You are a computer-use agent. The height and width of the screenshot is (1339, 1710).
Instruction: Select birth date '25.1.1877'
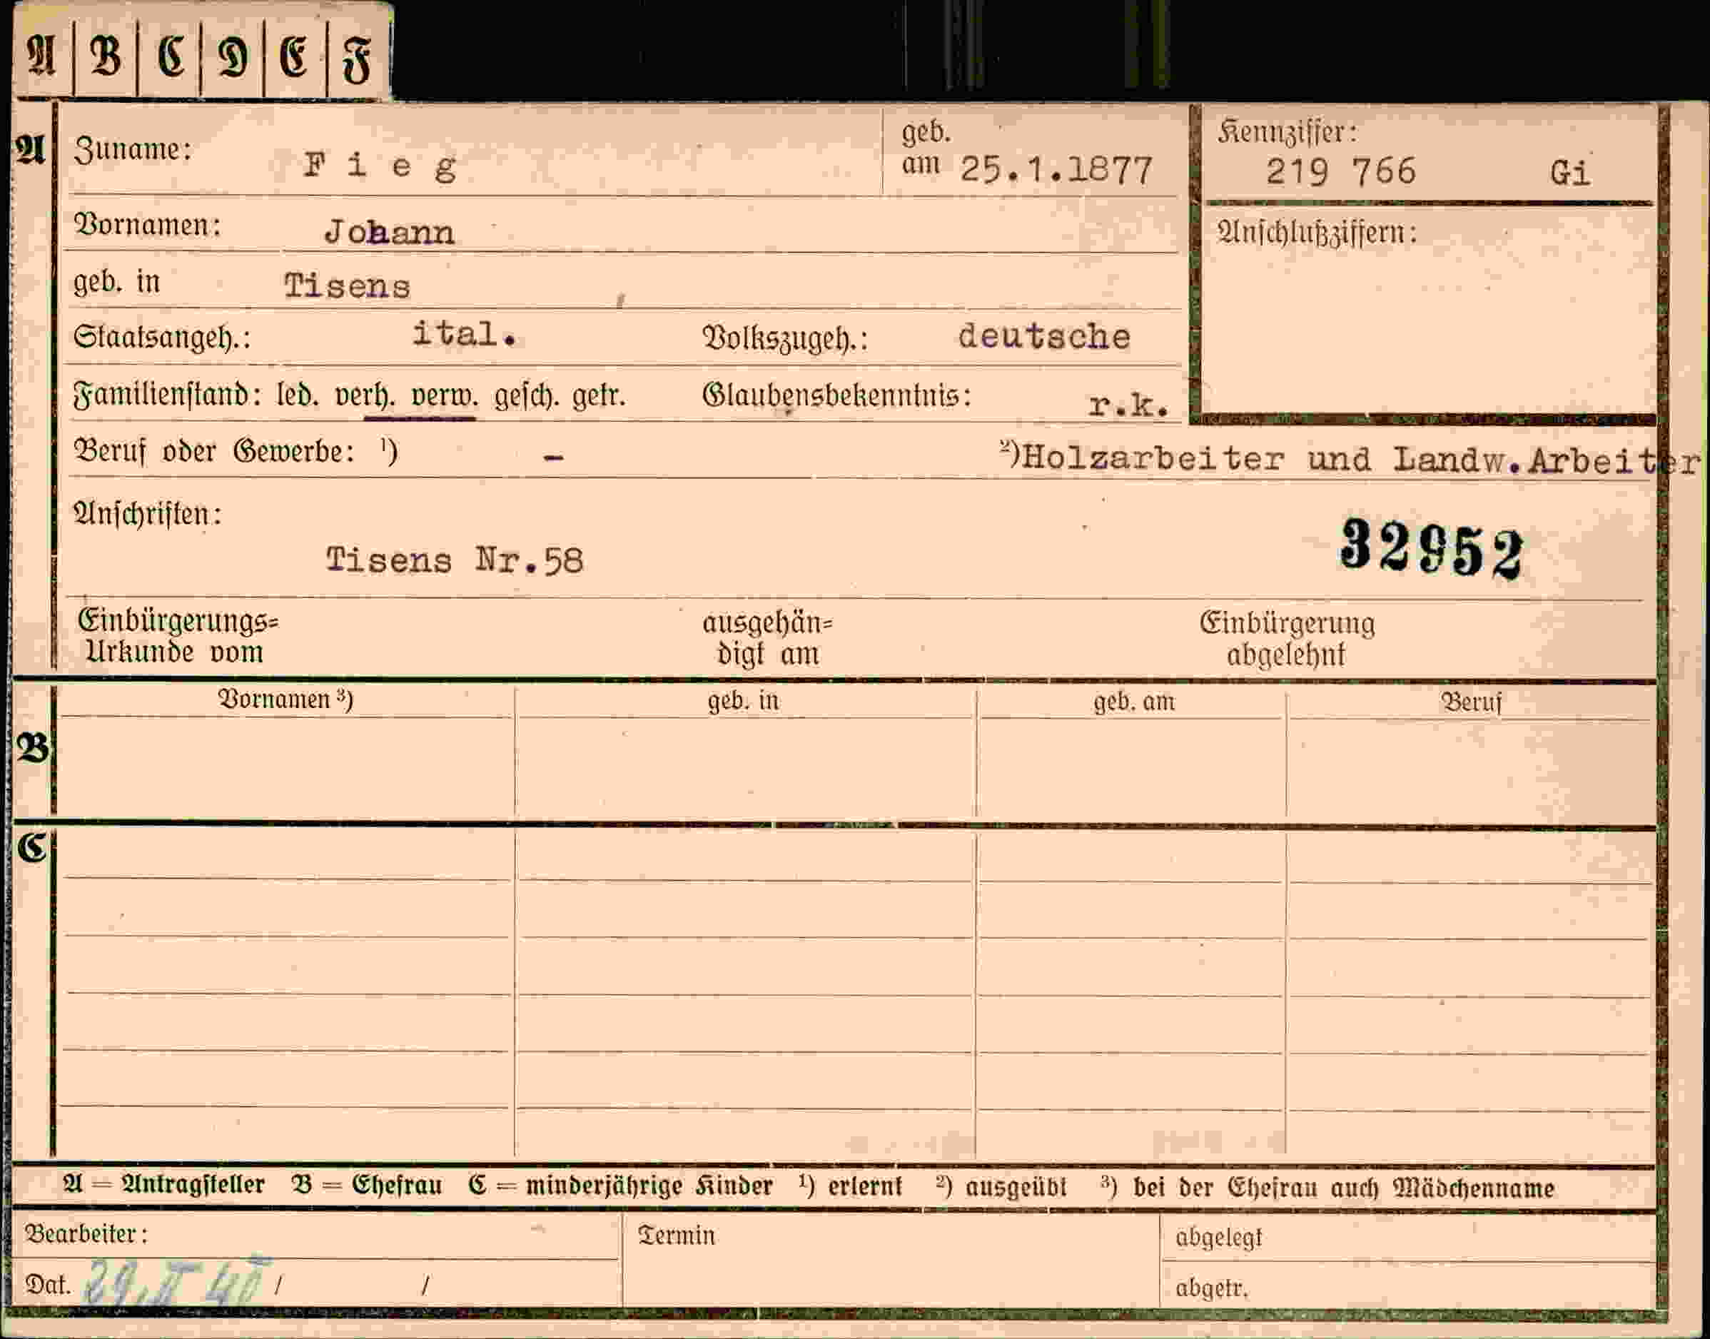pos(1056,169)
